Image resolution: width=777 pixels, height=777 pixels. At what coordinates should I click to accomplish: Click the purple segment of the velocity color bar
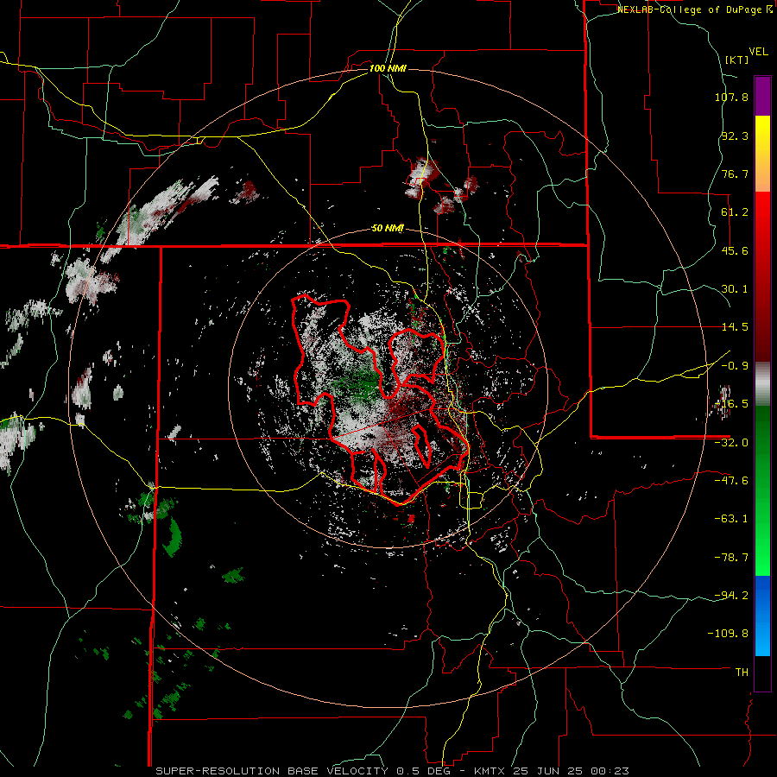[x=762, y=96]
